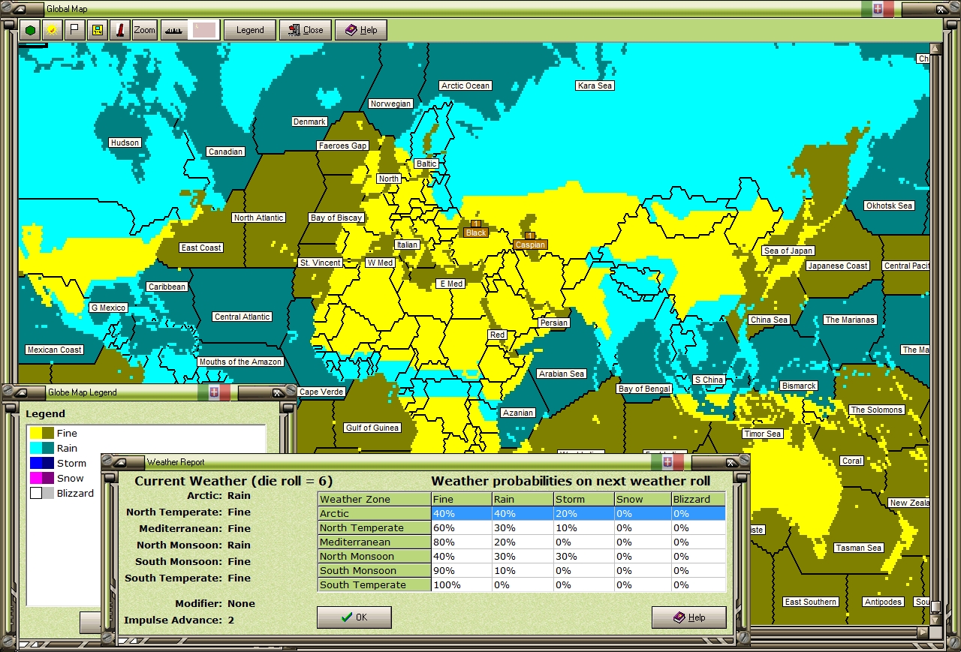Confirm the Weather Report with OK

coord(354,617)
